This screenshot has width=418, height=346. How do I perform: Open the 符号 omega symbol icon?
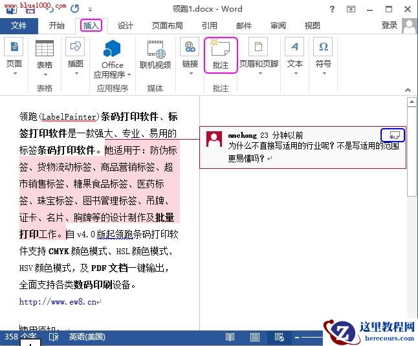point(323,47)
